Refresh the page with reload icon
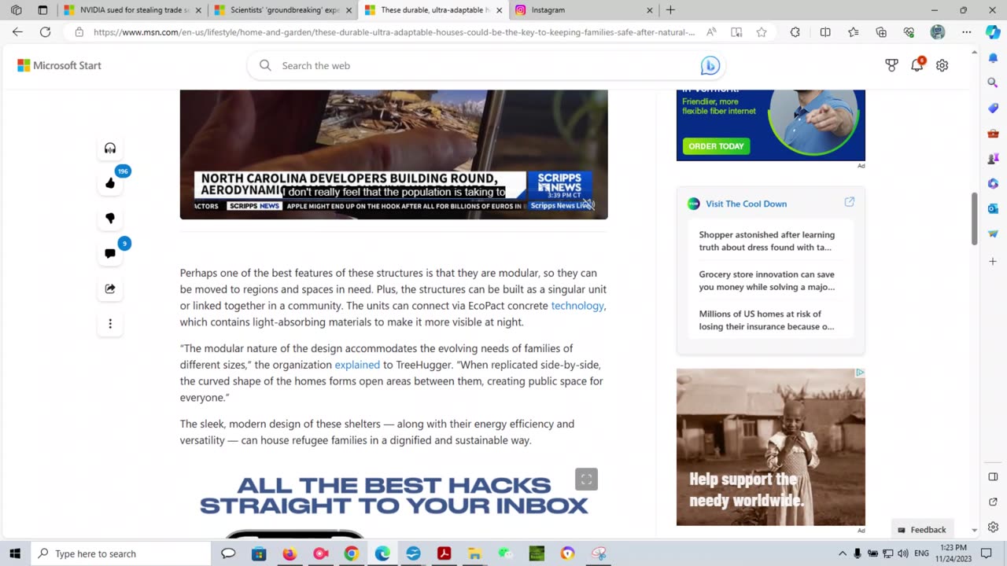The width and height of the screenshot is (1007, 566). [46, 32]
